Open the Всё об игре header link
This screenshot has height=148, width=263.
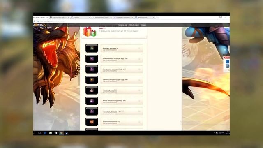pyautogui.click(x=134, y=25)
